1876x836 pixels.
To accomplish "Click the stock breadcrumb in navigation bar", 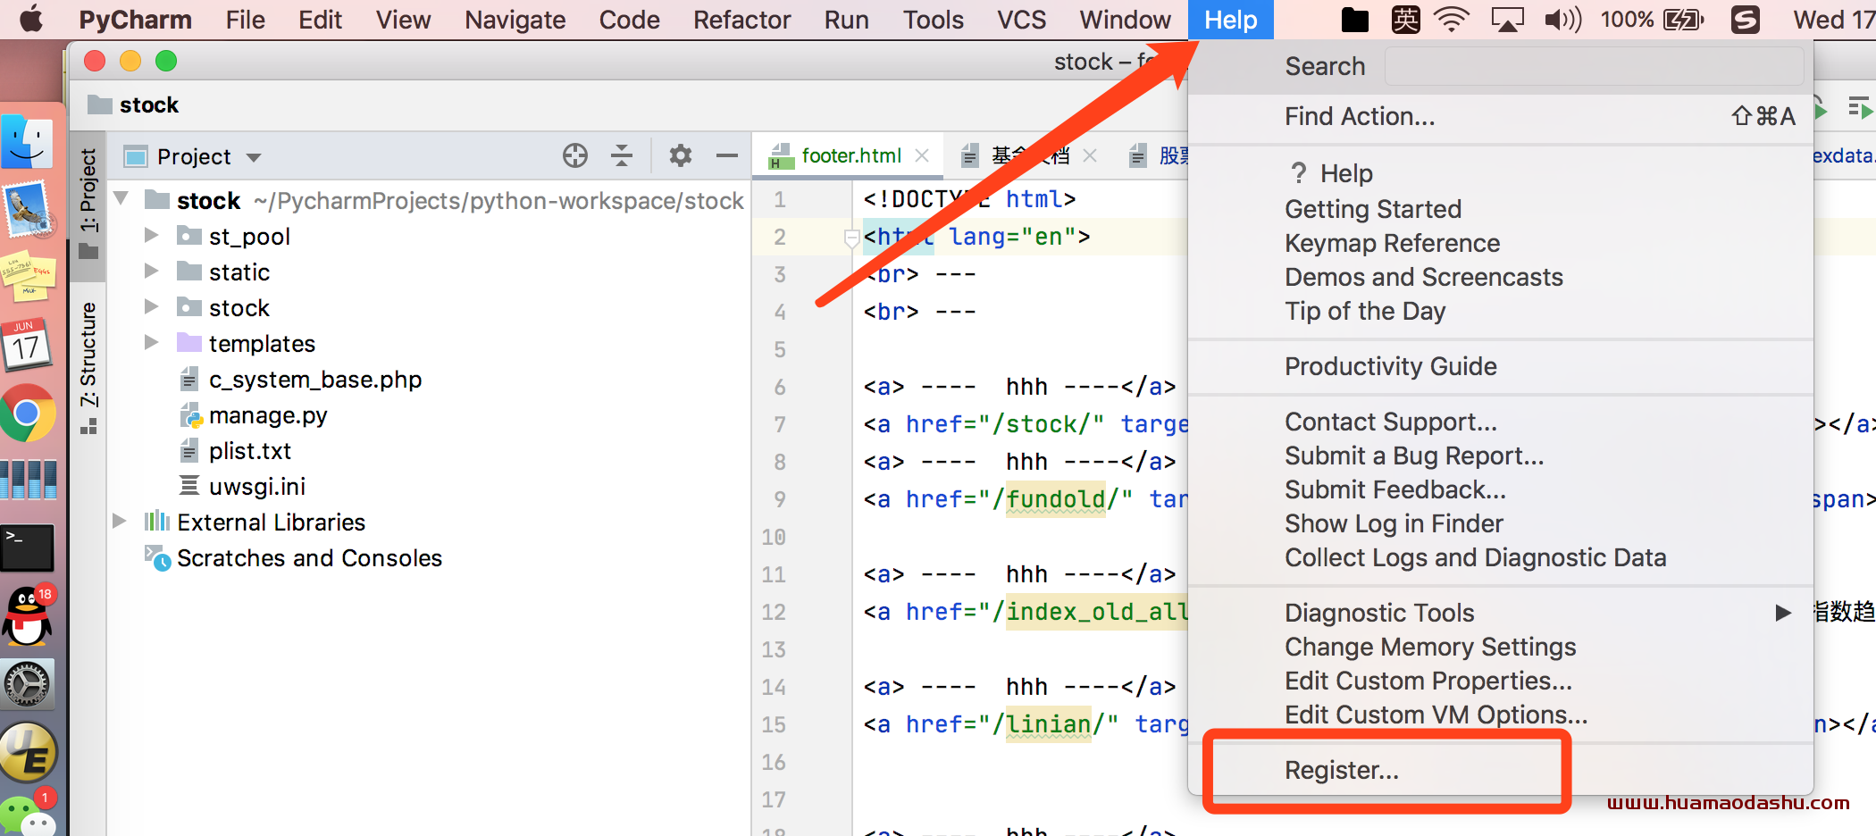I will [x=134, y=105].
